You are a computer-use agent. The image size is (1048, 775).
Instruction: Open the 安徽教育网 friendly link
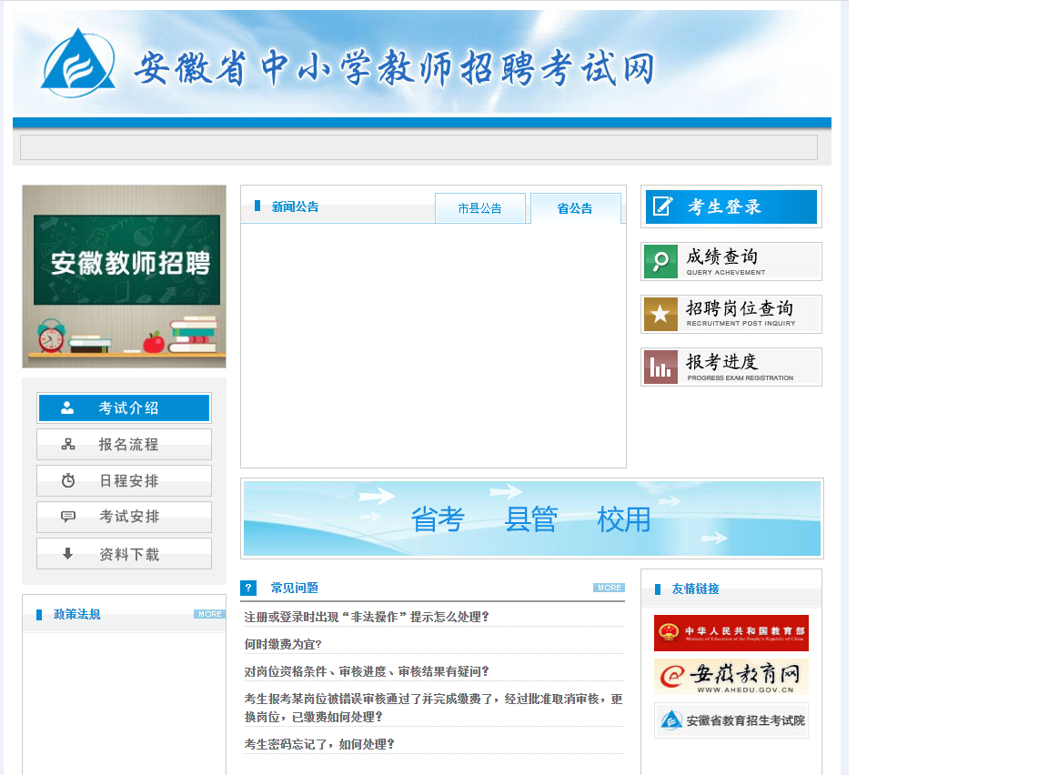(x=731, y=677)
